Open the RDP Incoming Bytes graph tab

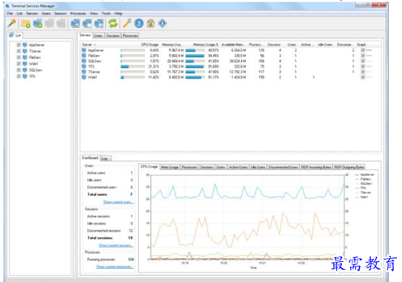point(316,167)
